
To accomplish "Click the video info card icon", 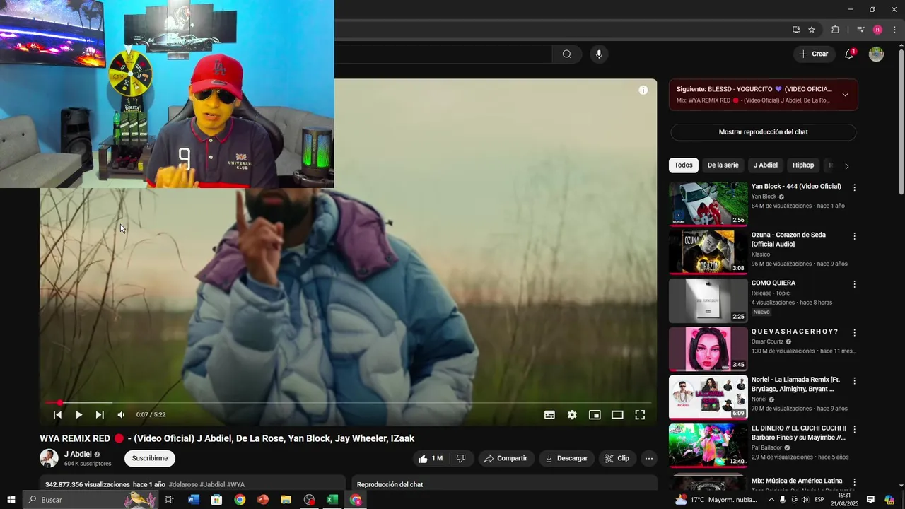I will coord(643,90).
